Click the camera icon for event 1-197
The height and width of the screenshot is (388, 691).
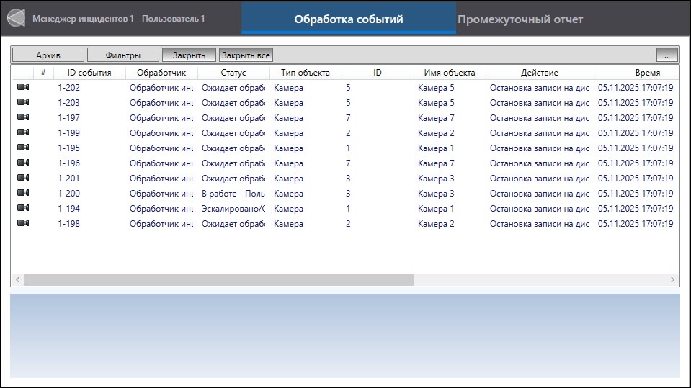pyautogui.click(x=23, y=117)
